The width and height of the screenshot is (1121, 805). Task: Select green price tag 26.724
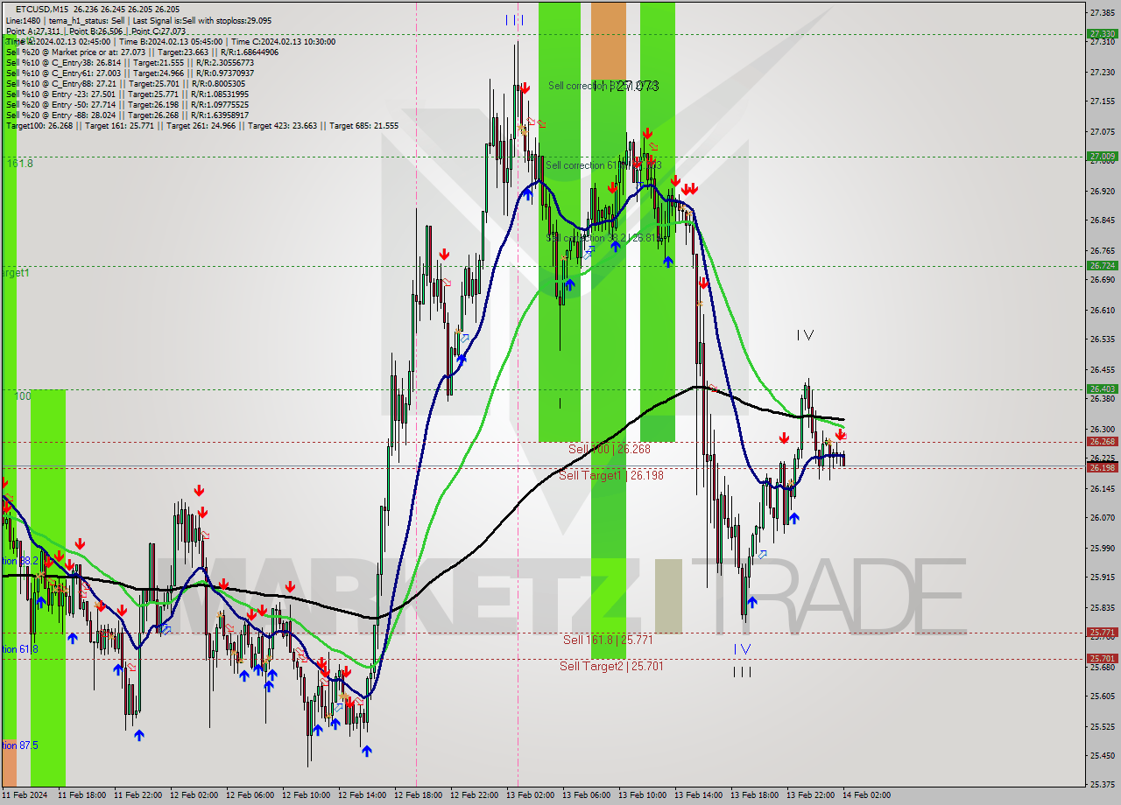pos(1102,265)
